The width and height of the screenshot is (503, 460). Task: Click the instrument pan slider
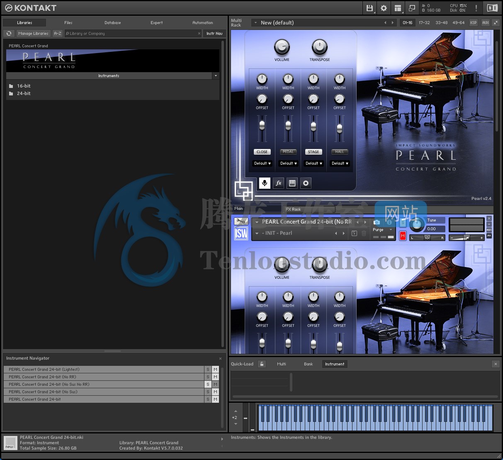pyautogui.click(x=427, y=238)
